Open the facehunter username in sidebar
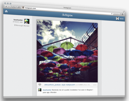129x101 pixels. click(x=18, y=20)
